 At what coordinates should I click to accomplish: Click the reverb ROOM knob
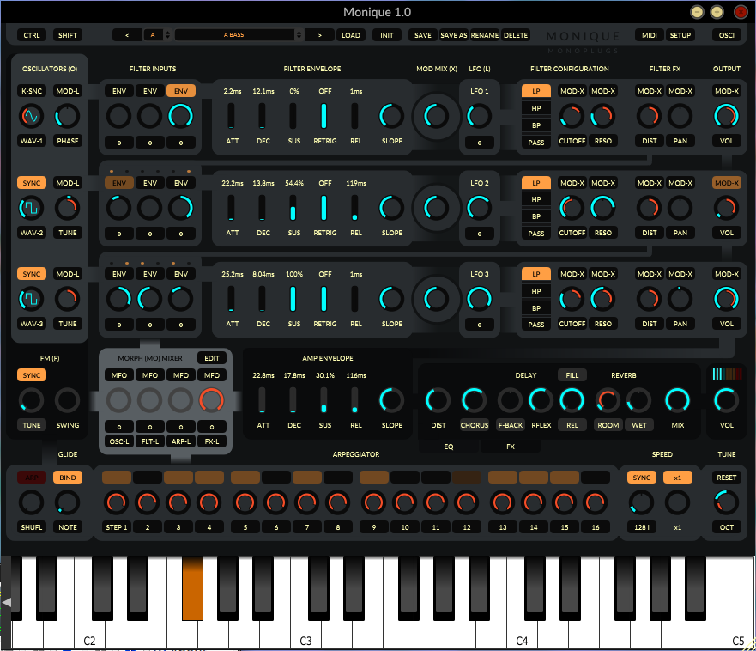point(608,400)
